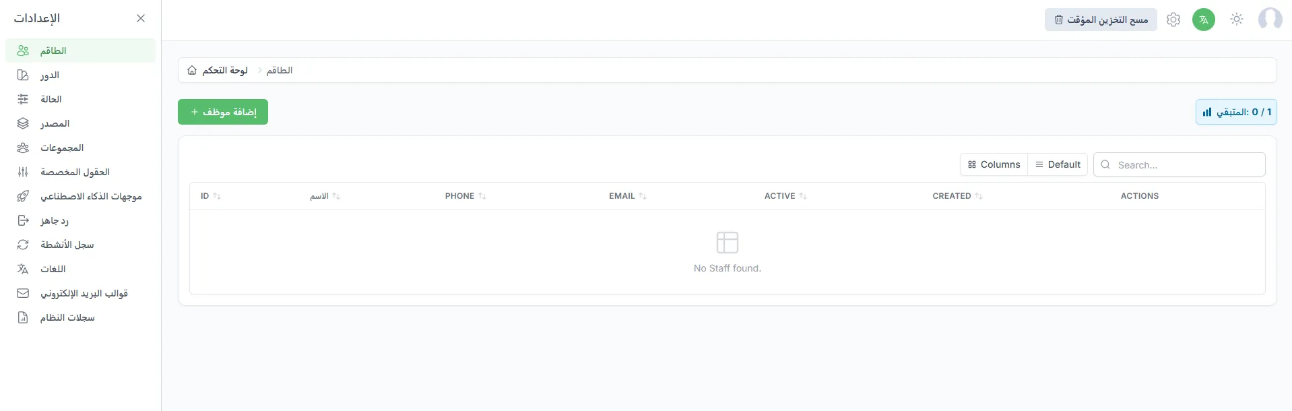Click the Groups (المجموعات) people icon
This screenshot has height=411, width=1292.
(23, 148)
